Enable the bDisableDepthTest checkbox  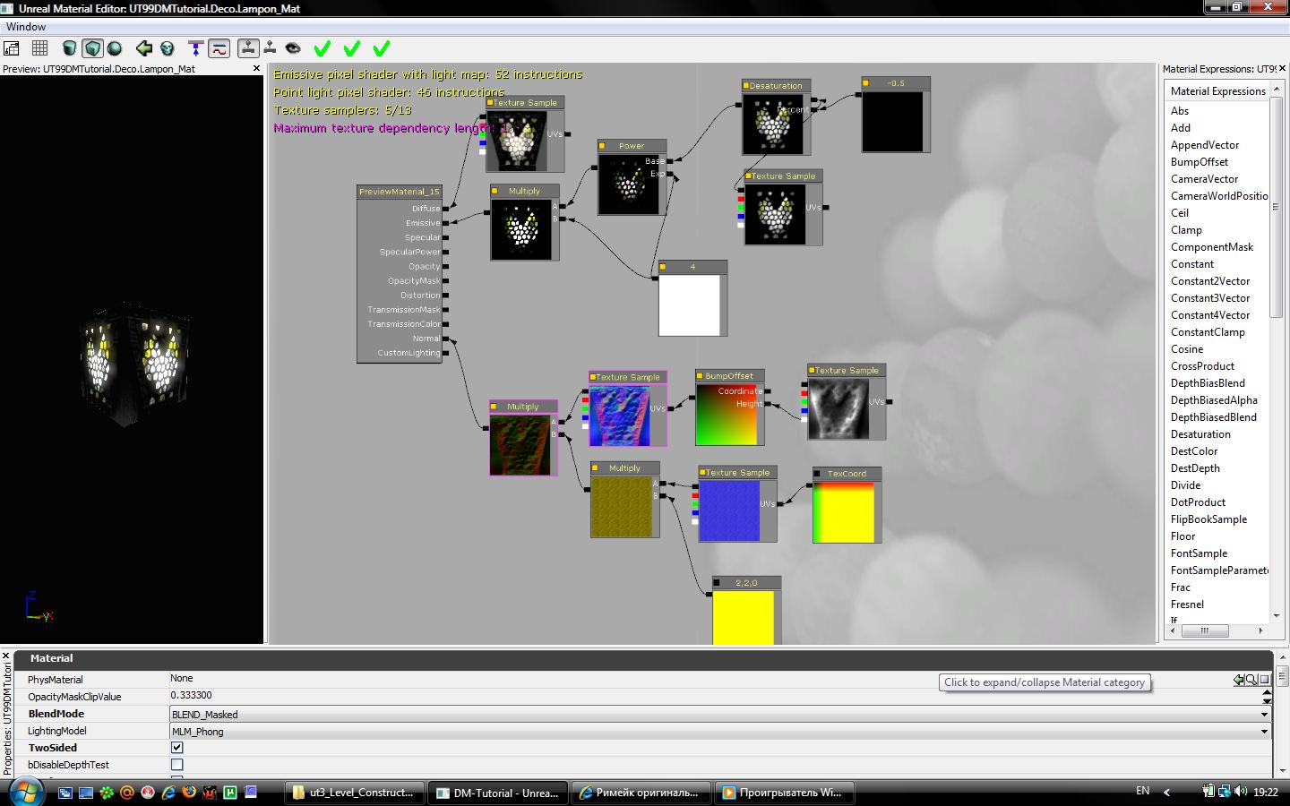coord(176,765)
